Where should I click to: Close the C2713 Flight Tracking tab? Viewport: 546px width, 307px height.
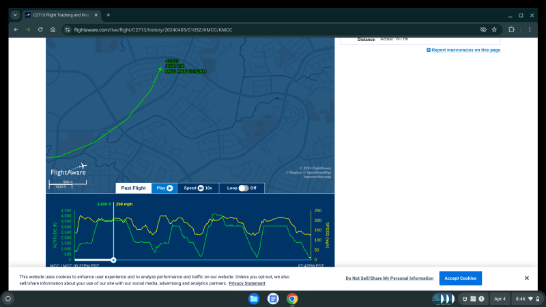96,15
